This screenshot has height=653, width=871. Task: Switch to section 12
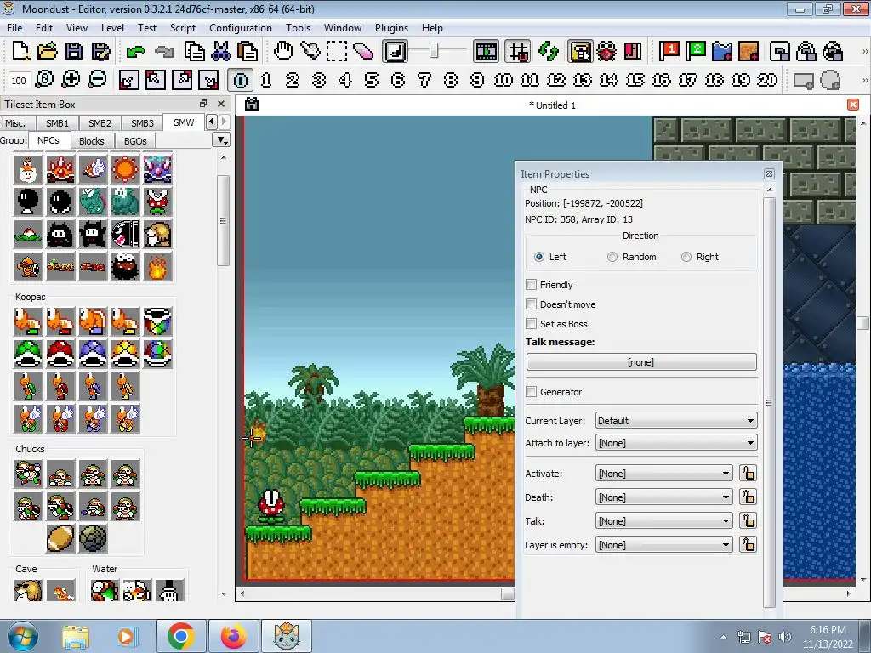(556, 80)
